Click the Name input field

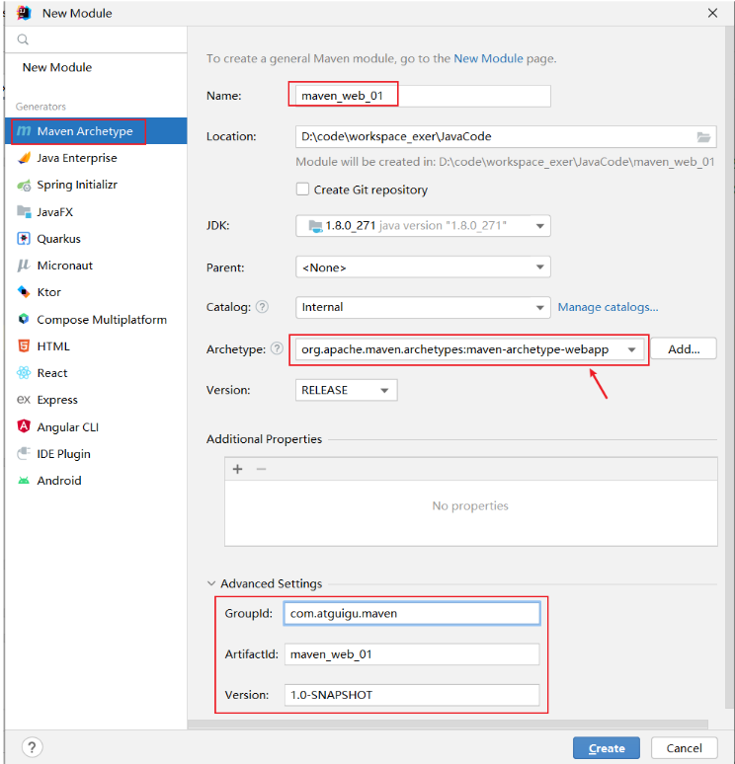click(423, 96)
